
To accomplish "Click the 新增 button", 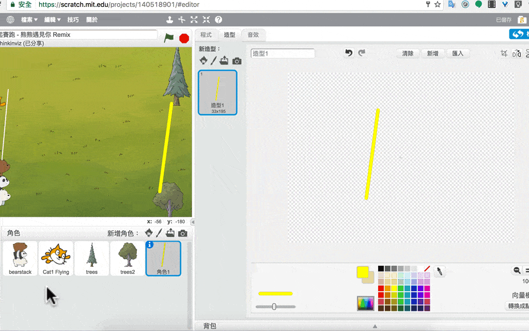I will 432,53.
